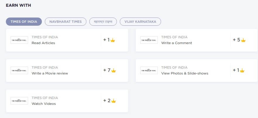Open the Read Articles link
258x118 pixels.
pos(43,43)
